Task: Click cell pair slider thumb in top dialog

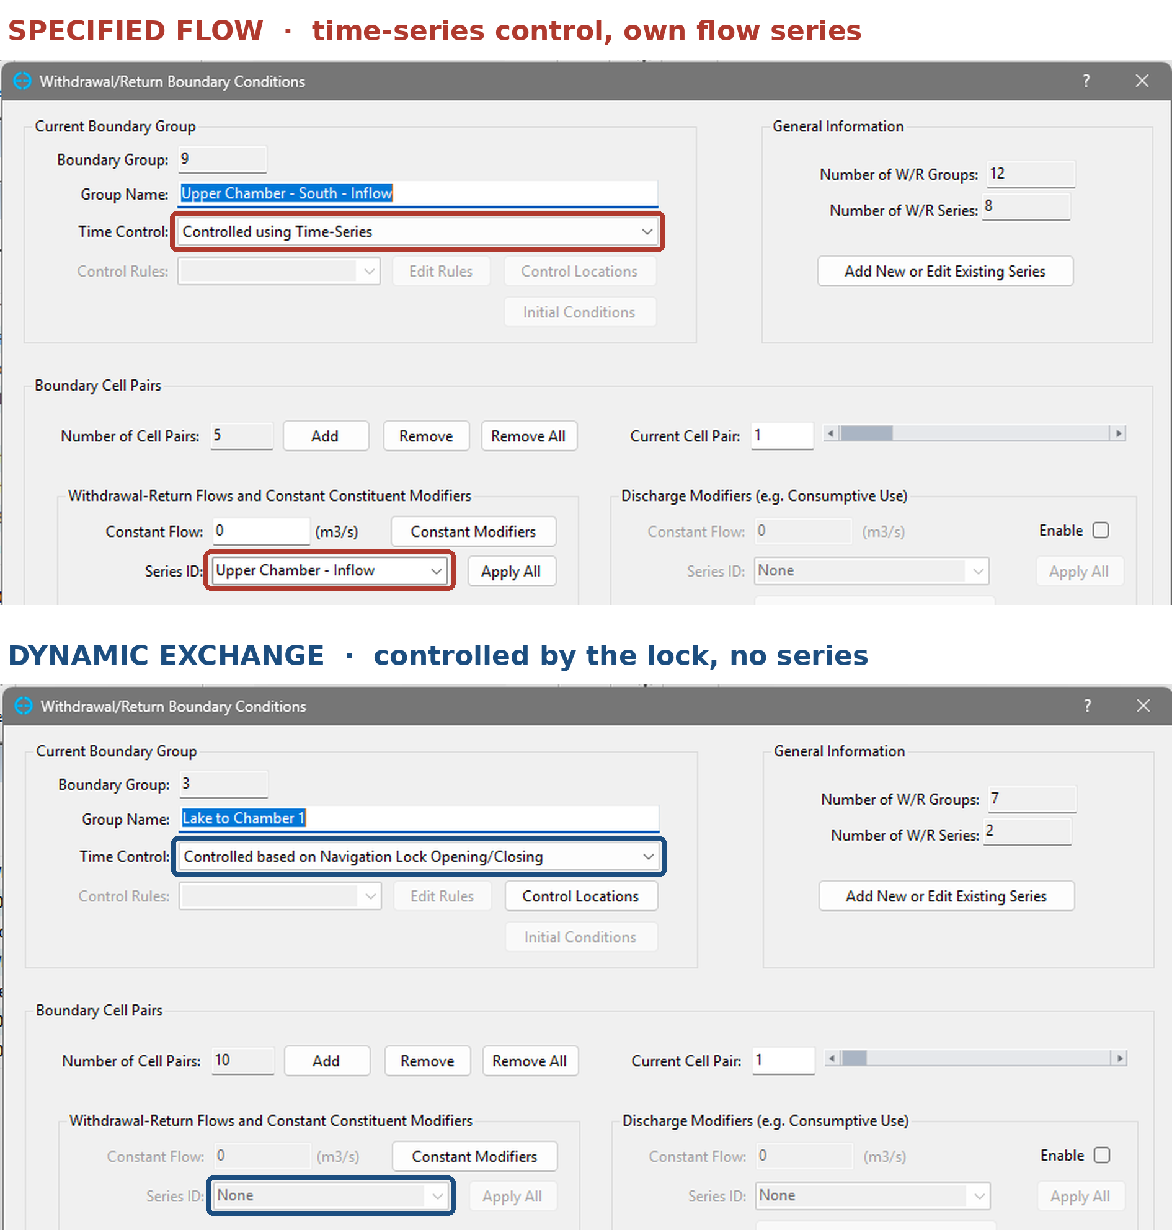Action: [866, 433]
